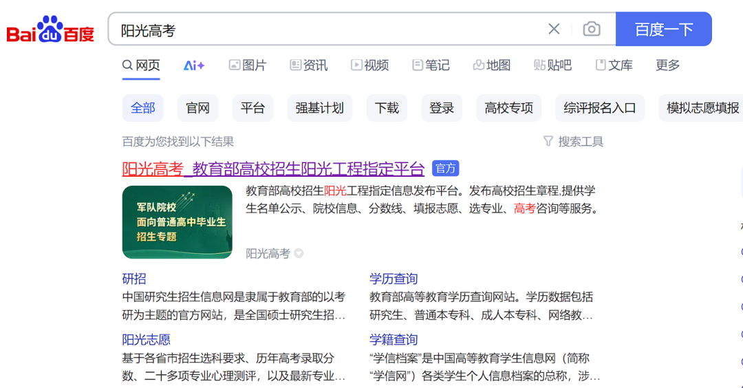This screenshot has height=388, width=743.
Task: Open the 学历查询 sub-link
Action: point(394,279)
